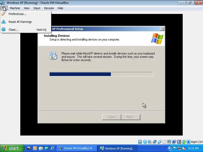
Task: Launch Internet Explorer from quick launch
Action: coord(53,148)
